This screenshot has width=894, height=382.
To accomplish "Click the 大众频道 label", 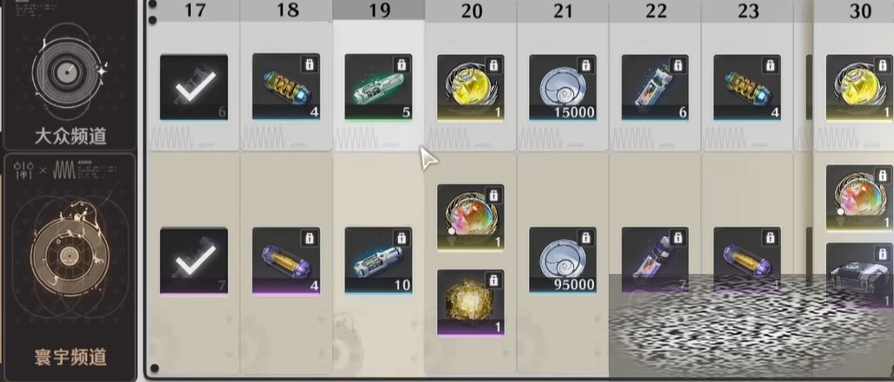I will [x=70, y=137].
